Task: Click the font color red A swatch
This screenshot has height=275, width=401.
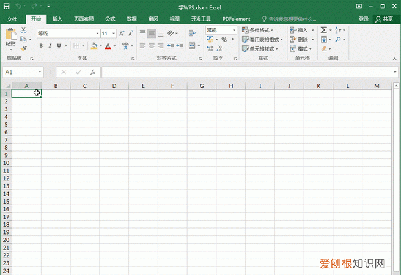Action: [x=108, y=46]
